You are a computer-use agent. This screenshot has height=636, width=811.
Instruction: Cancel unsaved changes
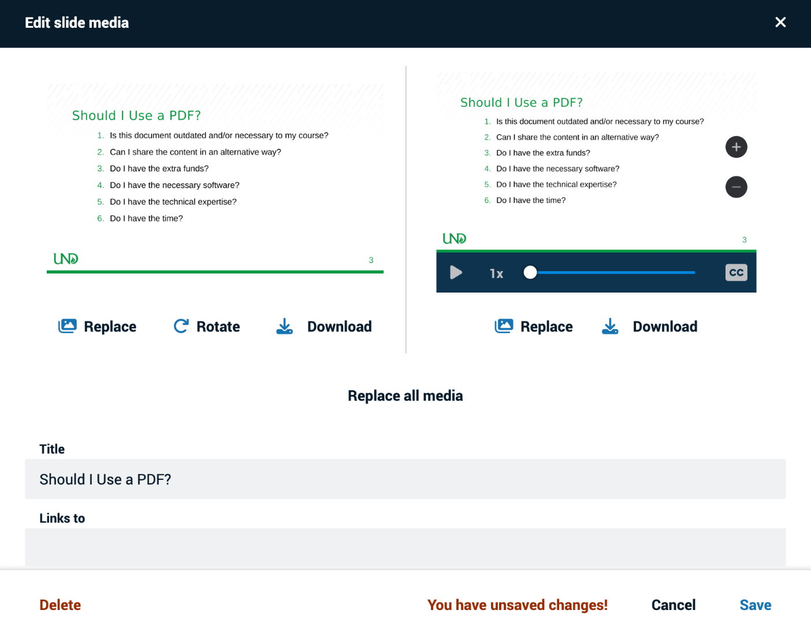[x=673, y=605]
